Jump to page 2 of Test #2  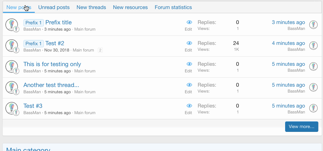(x=100, y=50)
